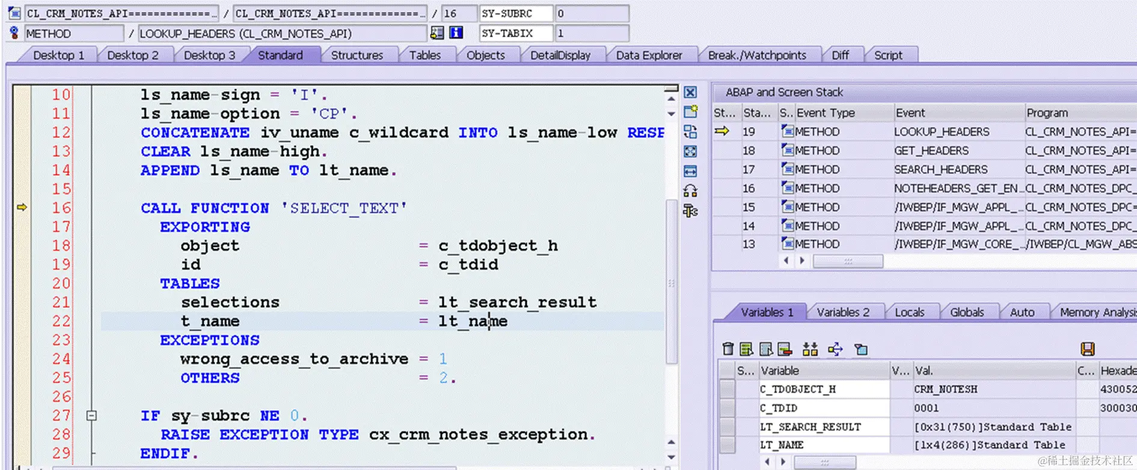Close the source code tool
1137x470 pixels.
pos(690,92)
